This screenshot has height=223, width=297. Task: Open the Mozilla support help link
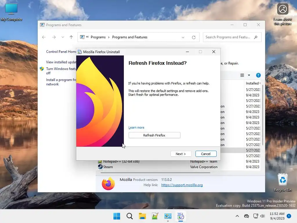click(182, 185)
